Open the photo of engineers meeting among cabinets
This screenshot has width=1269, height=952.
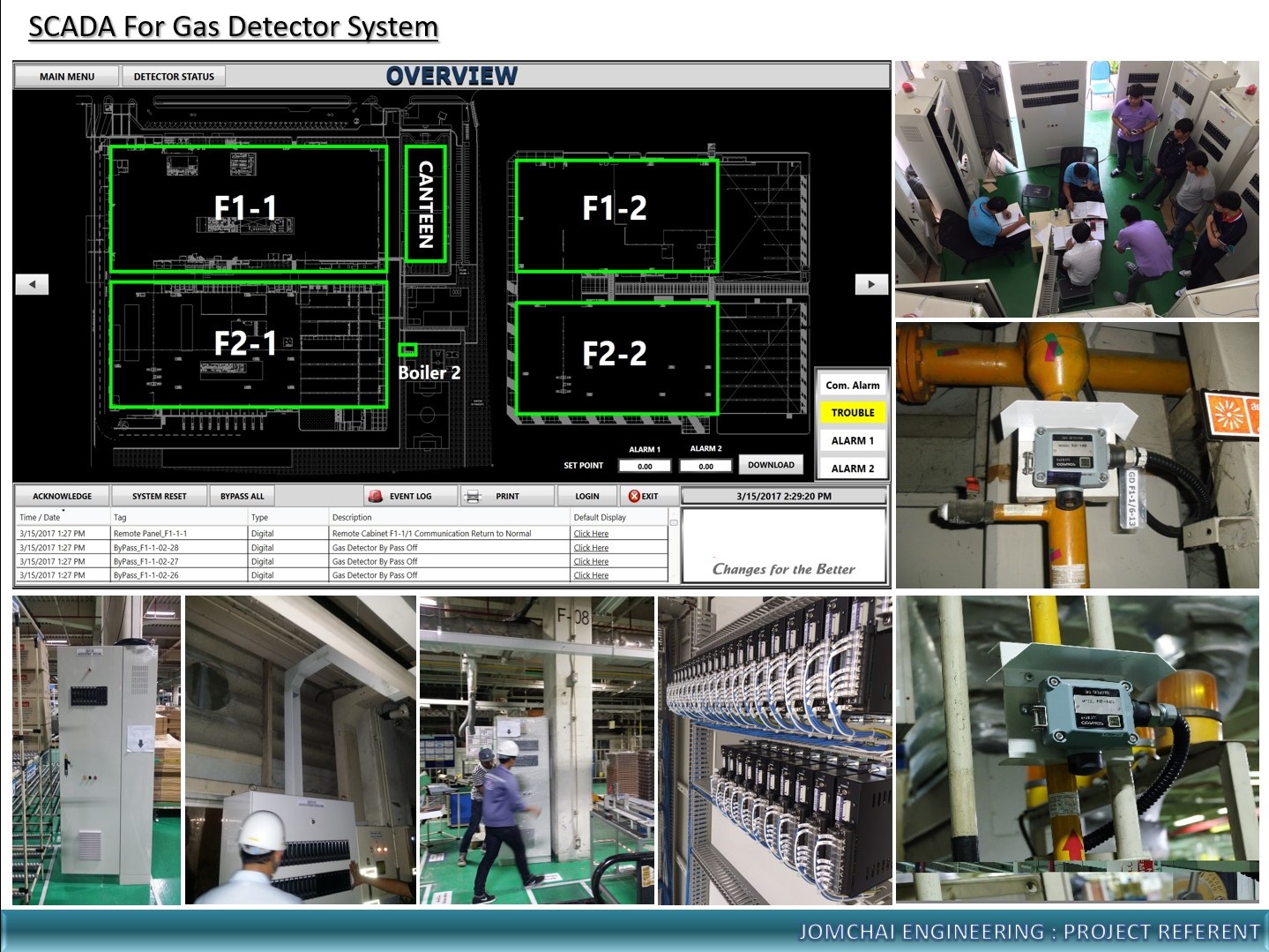pos(1077,189)
